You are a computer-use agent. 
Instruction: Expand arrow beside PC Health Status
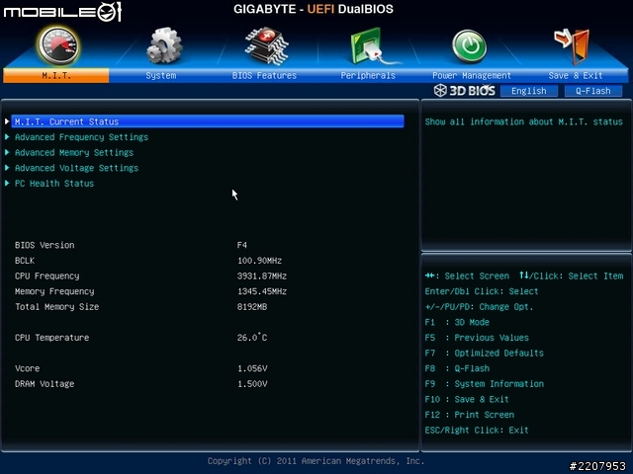(7, 184)
